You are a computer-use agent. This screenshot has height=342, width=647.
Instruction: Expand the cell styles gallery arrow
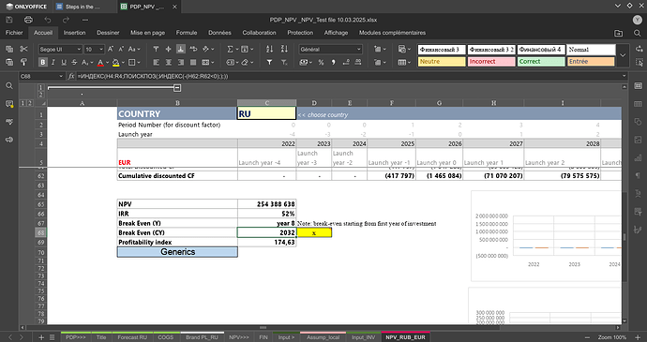click(623, 55)
